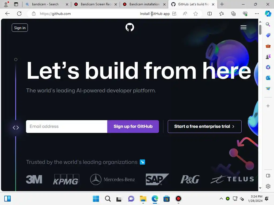Open Widgets on the taskbar
The height and width of the screenshot is (205, 274).
click(x=7, y=199)
